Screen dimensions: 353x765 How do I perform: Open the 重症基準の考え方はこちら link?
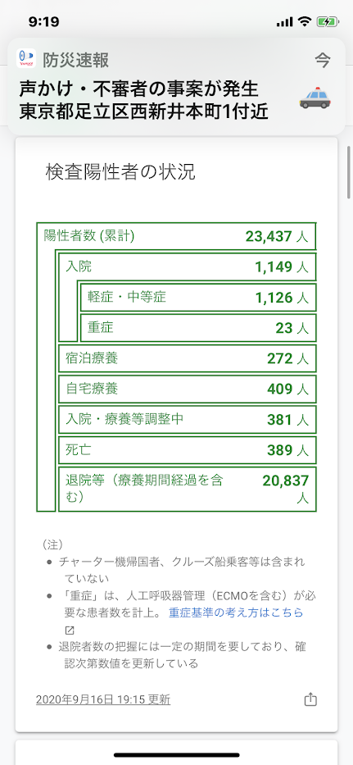coord(236,612)
